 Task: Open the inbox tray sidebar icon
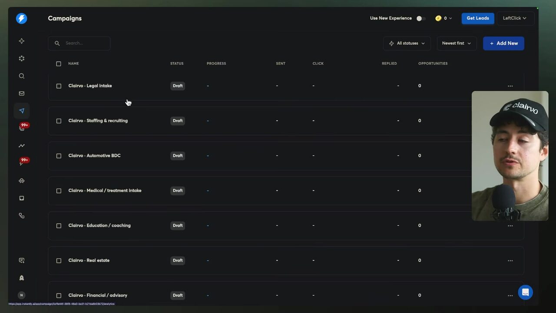(21, 198)
